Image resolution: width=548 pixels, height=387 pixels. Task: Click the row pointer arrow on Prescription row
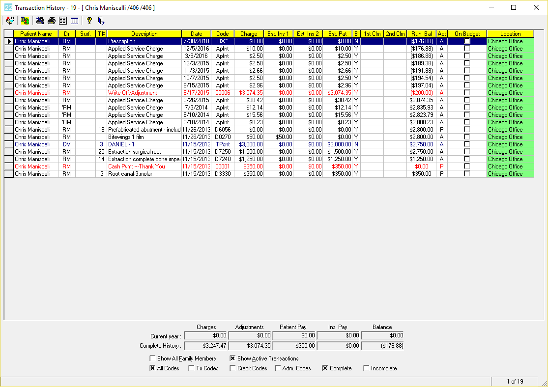[x=9, y=41]
